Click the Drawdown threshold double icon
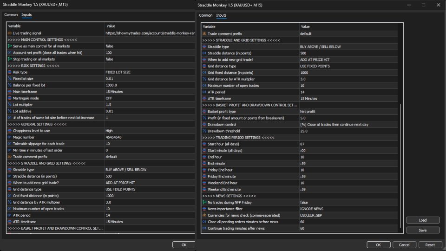Screen dimensions: 446x251 pos(204,131)
